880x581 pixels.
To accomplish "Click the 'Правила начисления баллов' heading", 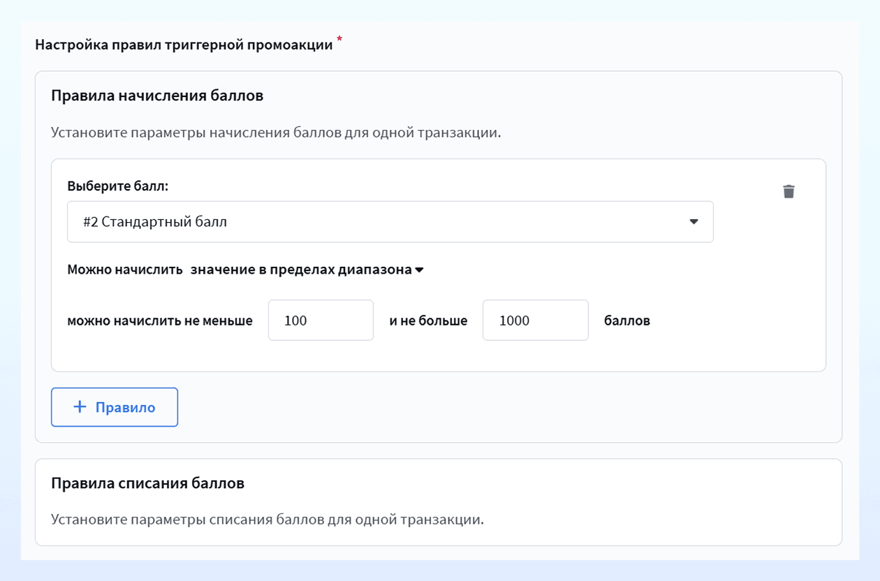I will click(x=157, y=96).
